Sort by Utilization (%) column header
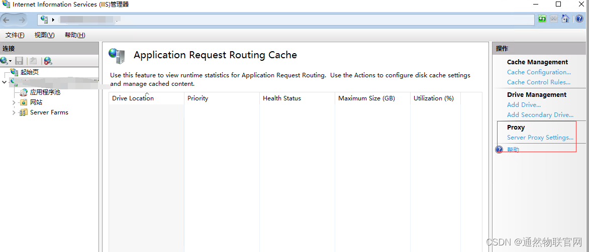589x252 pixels. pyautogui.click(x=435, y=98)
